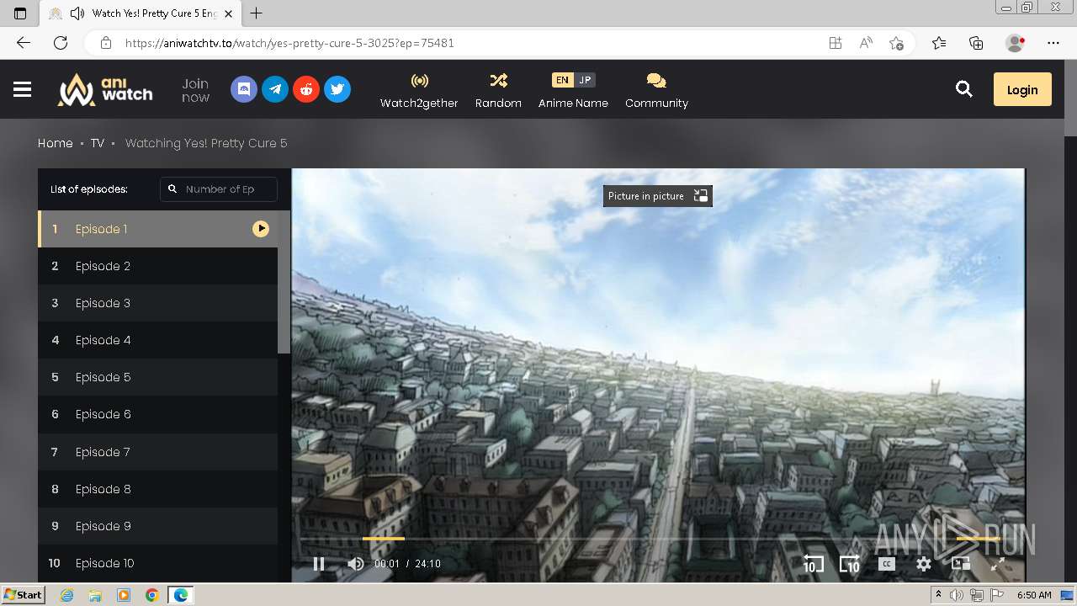Image resolution: width=1077 pixels, height=606 pixels.
Task: Close the Pretty Cure tab
Action: coord(227,13)
